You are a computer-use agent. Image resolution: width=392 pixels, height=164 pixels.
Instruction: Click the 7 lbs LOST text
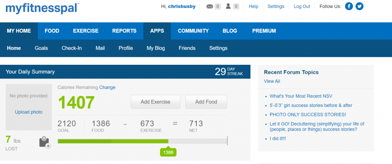(13, 143)
